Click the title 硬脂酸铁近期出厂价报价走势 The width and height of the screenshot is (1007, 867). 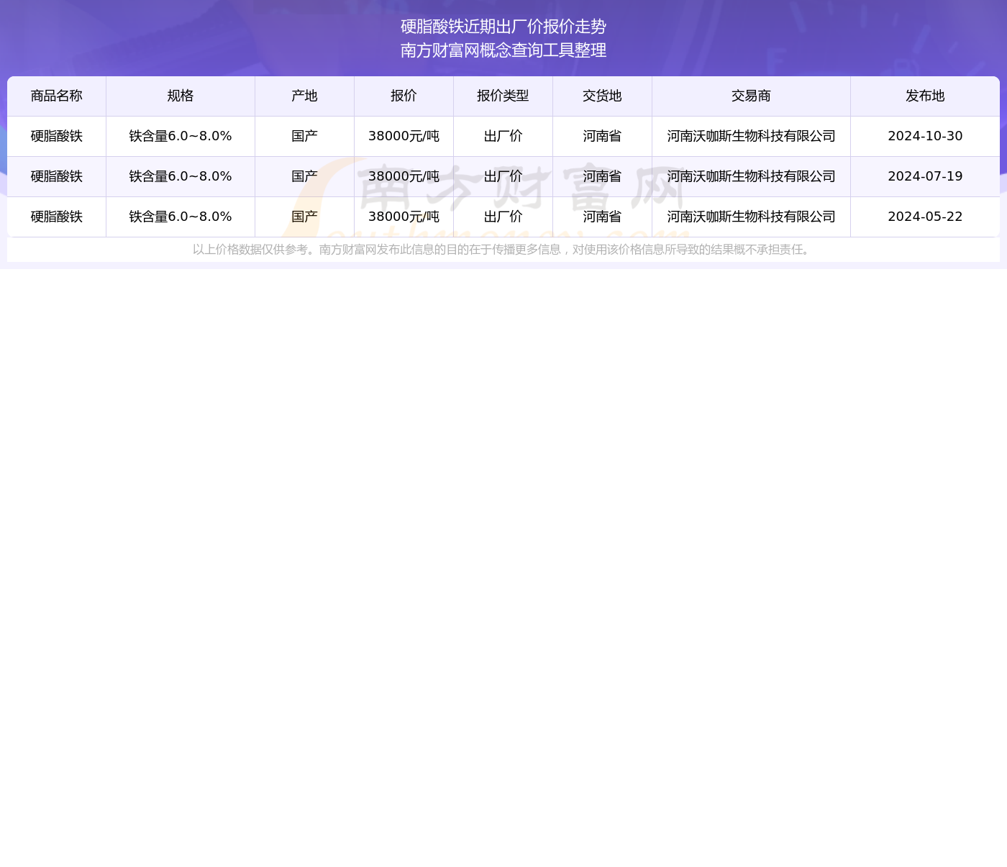click(x=503, y=27)
